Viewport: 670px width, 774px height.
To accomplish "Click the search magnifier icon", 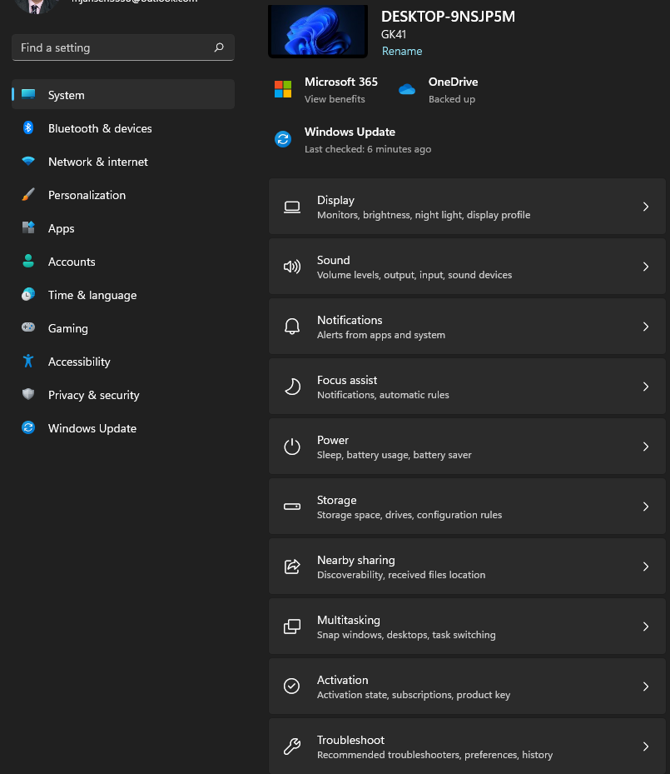I will (219, 47).
